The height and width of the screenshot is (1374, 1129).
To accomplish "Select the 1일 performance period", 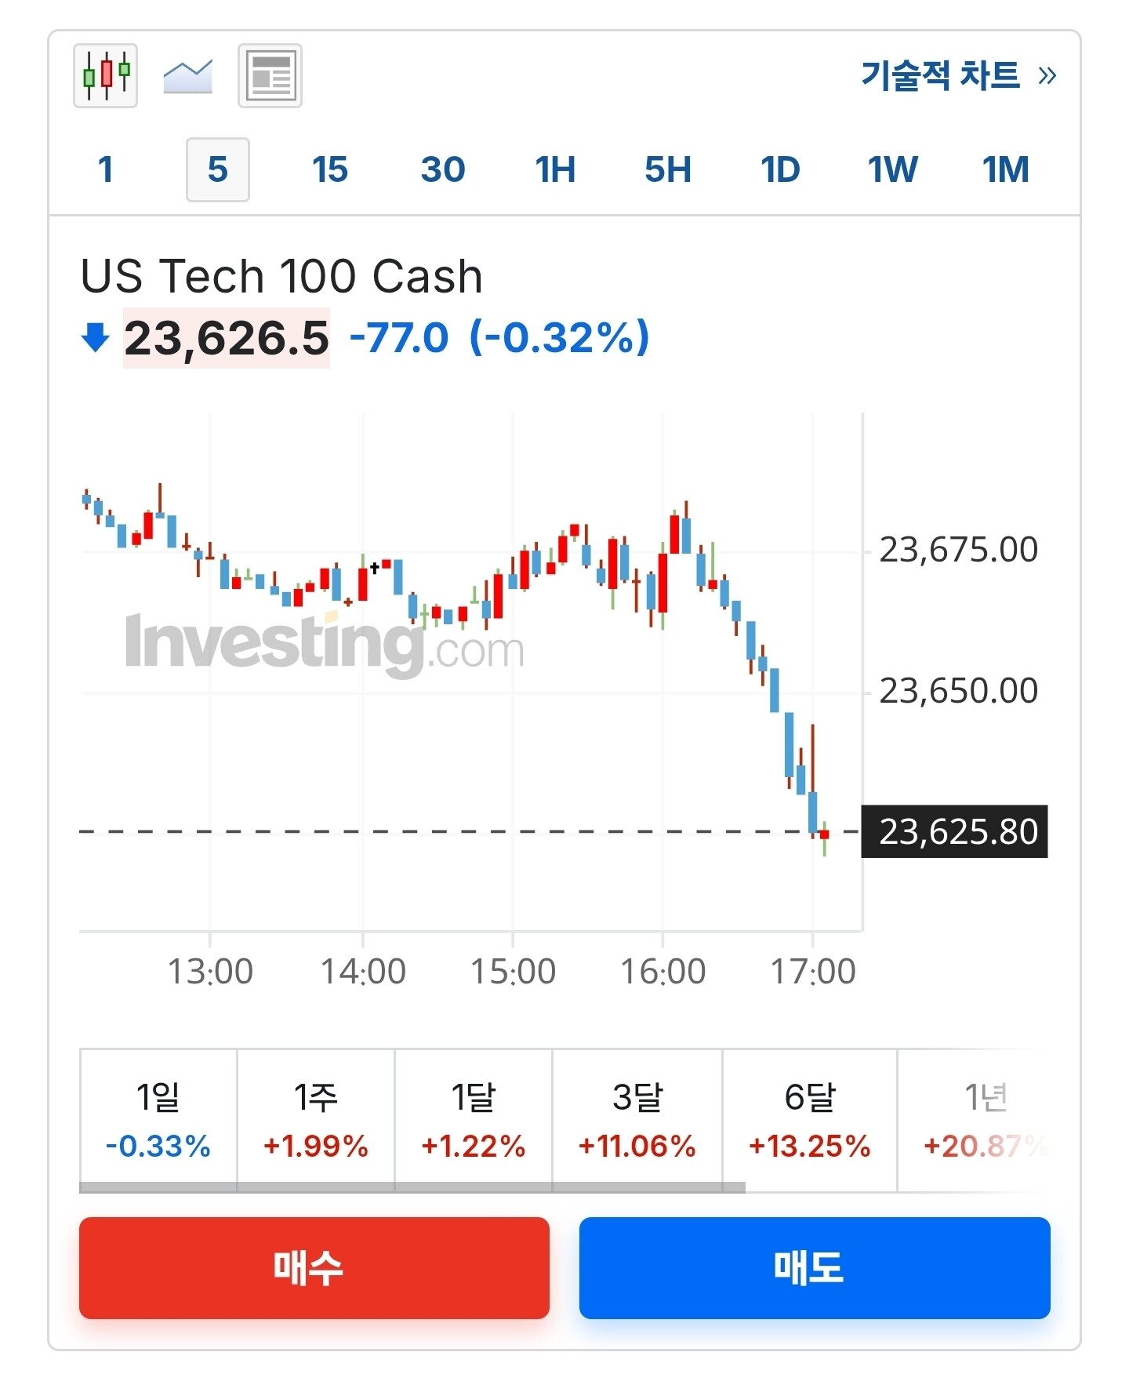I will (x=158, y=1119).
